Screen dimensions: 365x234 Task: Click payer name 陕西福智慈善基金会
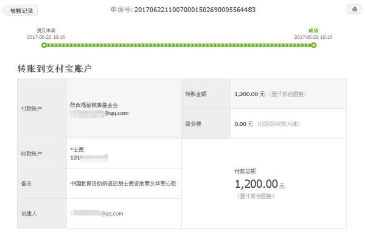coord(94,105)
